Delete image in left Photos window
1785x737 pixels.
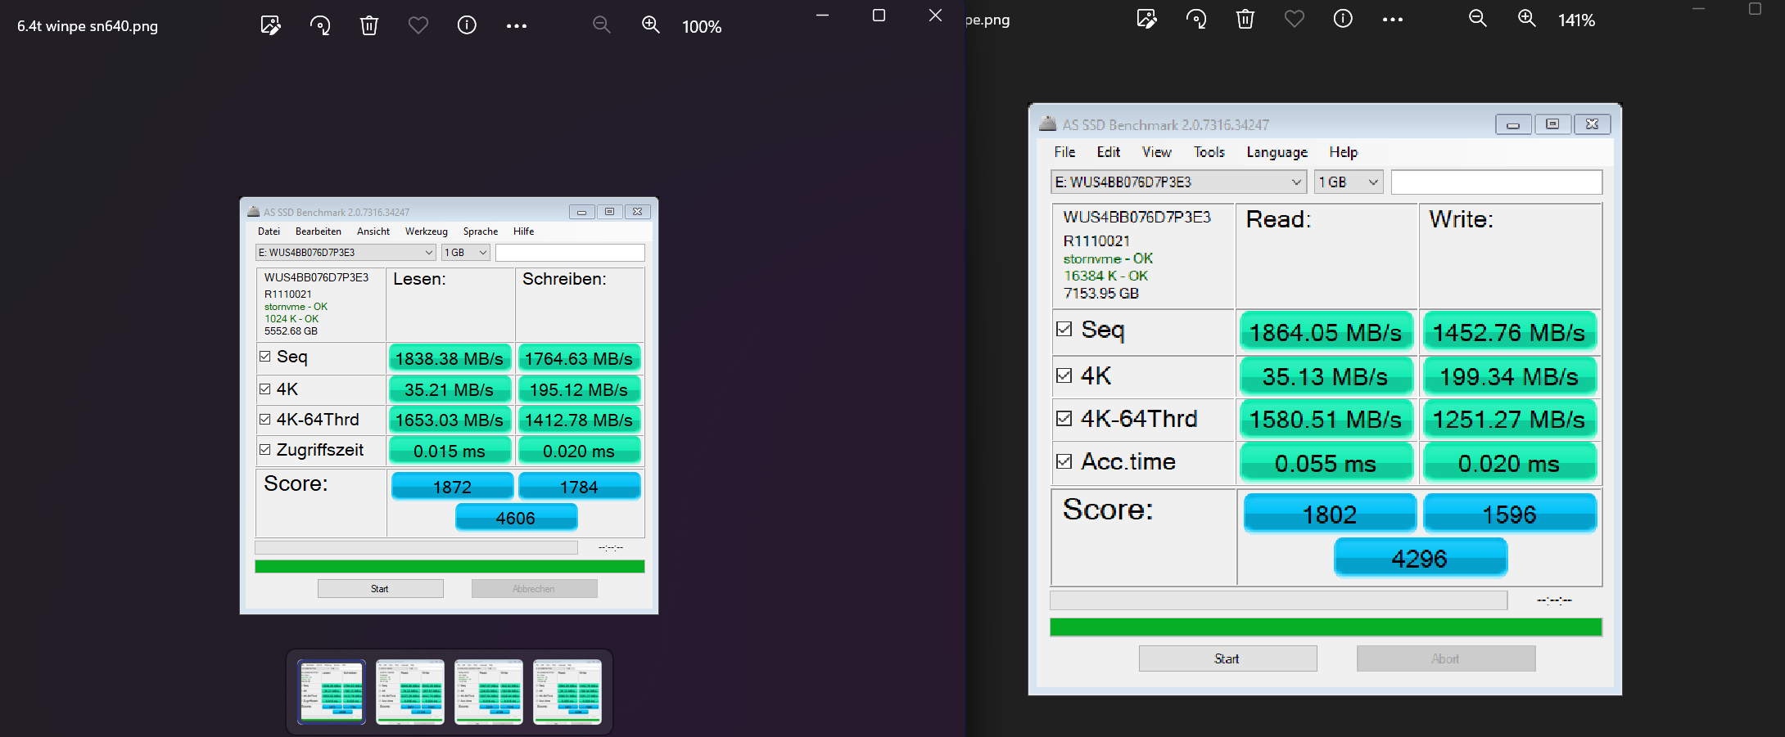pos(369,25)
